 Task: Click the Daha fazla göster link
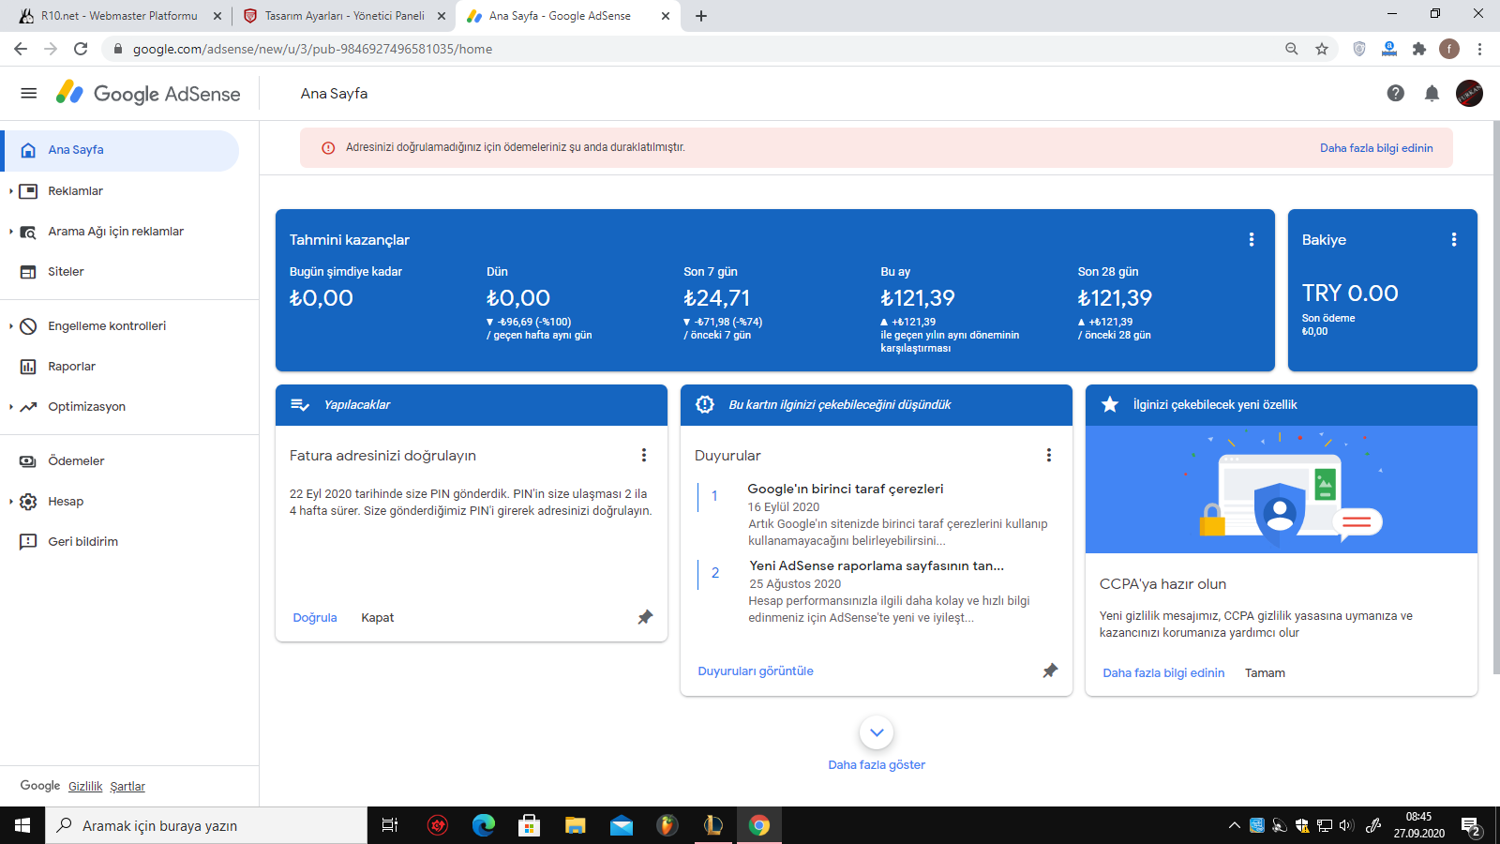tap(877, 765)
